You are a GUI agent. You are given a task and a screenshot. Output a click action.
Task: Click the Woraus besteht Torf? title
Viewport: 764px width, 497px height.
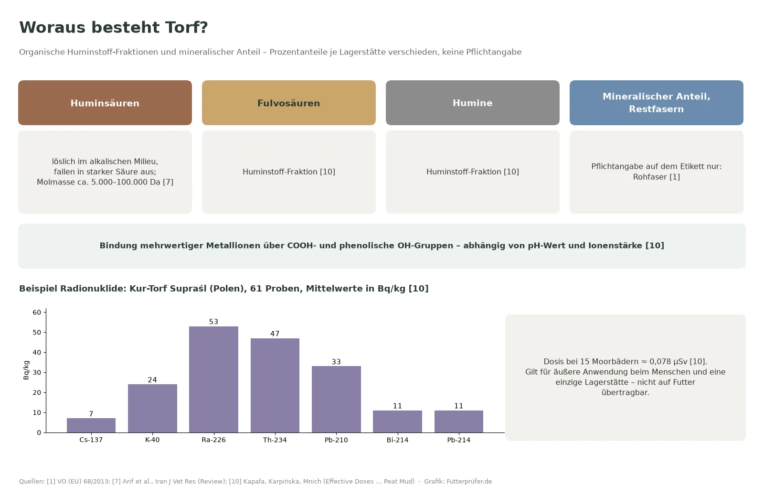(x=114, y=27)
